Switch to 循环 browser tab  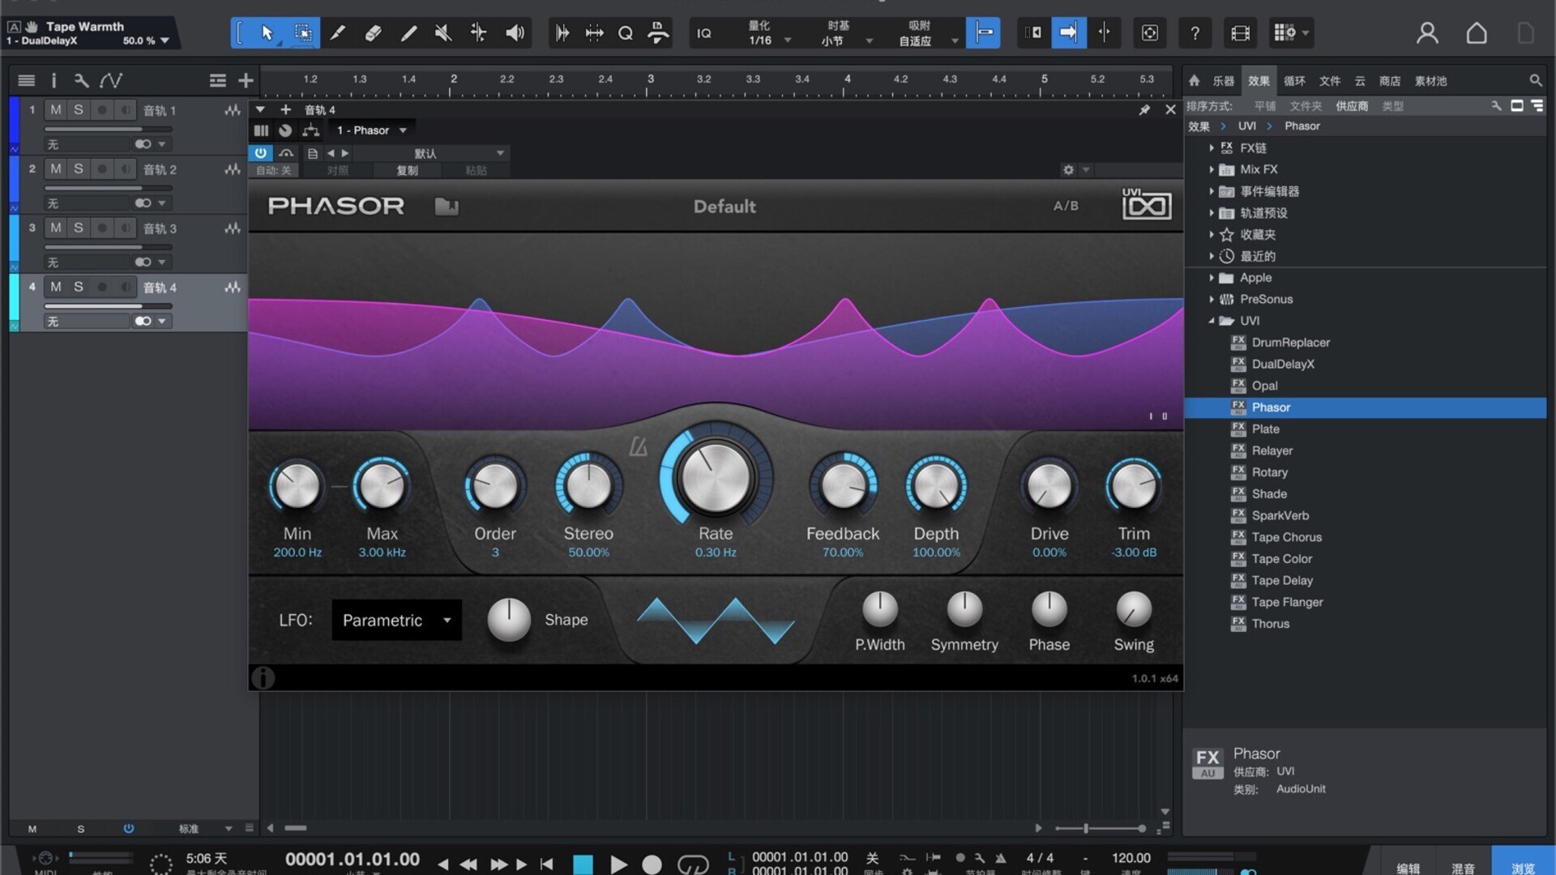coord(1294,81)
